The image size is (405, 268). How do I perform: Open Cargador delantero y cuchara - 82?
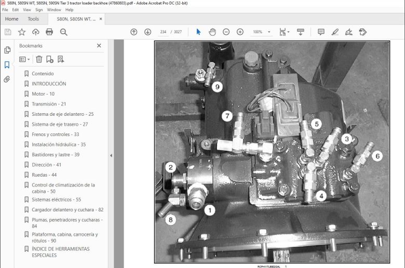point(67,210)
